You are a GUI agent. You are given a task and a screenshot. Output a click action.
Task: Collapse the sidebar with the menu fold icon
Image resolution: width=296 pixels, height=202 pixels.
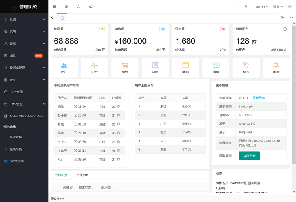pos(55,7)
